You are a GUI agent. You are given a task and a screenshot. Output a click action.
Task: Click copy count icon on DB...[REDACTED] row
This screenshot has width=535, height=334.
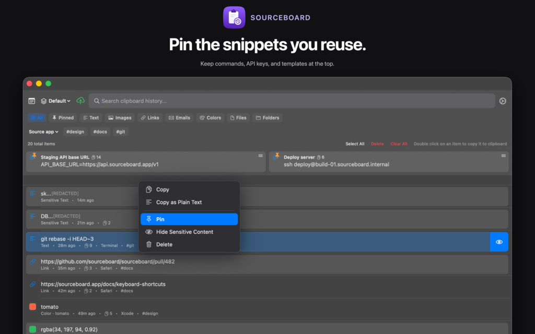point(104,223)
